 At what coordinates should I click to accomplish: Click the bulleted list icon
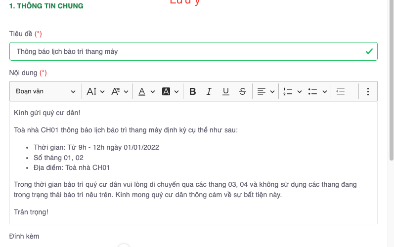(x=312, y=91)
